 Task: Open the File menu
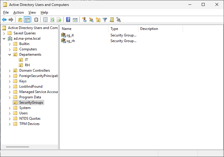point(6,12)
